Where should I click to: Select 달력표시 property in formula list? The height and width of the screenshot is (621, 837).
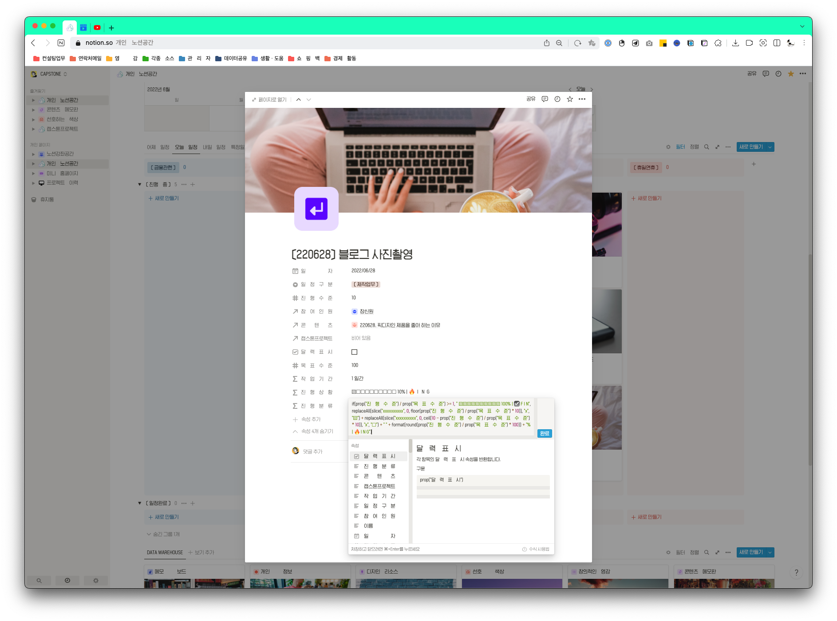pos(379,456)
